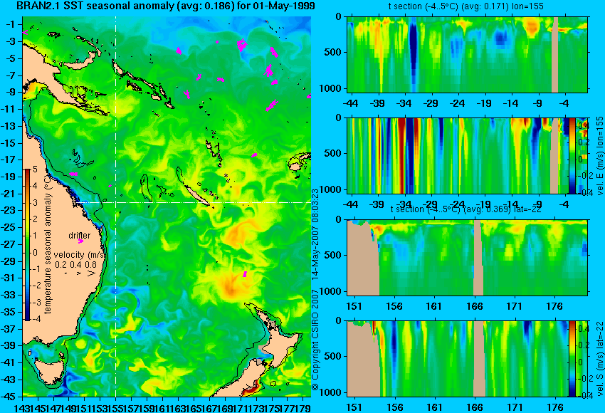Click the '-13' latitude label on map axis
This screenshot has width=605, height=413.
[x=9, y=126]
